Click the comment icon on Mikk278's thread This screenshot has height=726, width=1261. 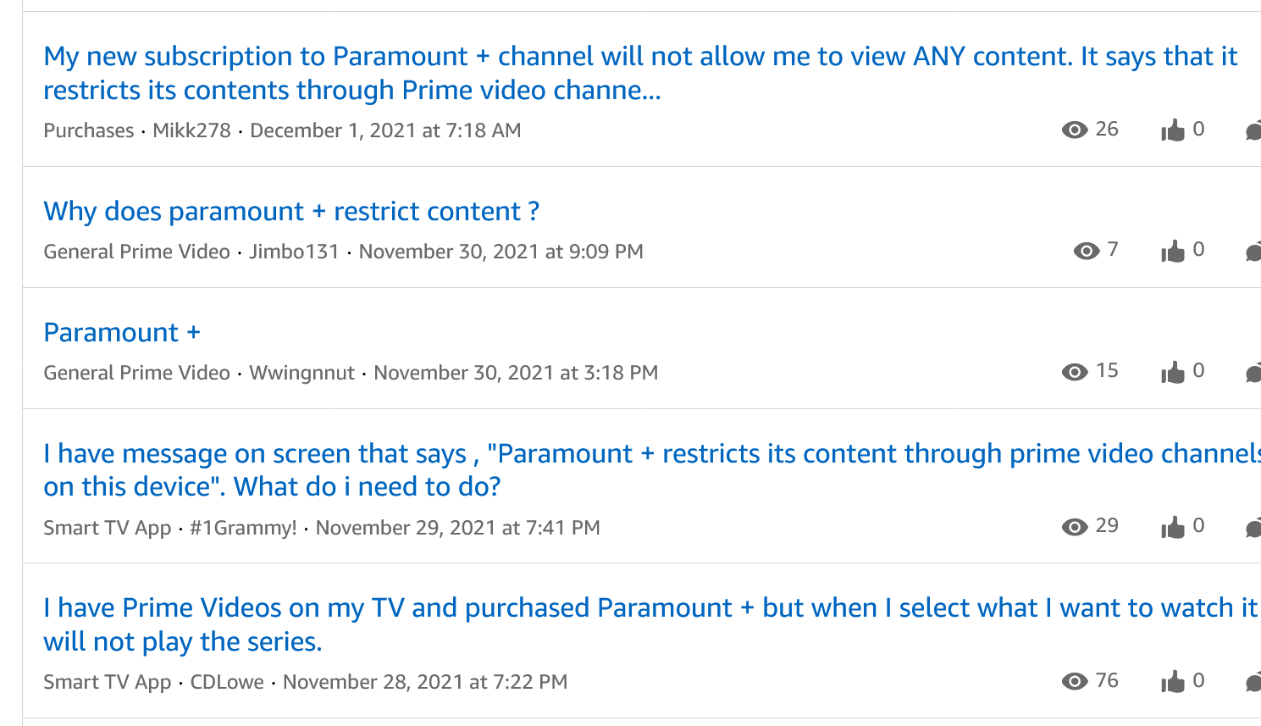1254,129
